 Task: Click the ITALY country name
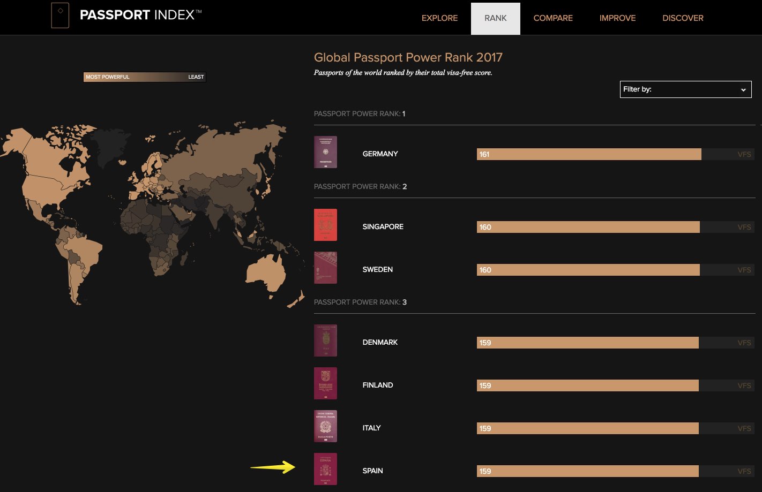coord(371,428)
